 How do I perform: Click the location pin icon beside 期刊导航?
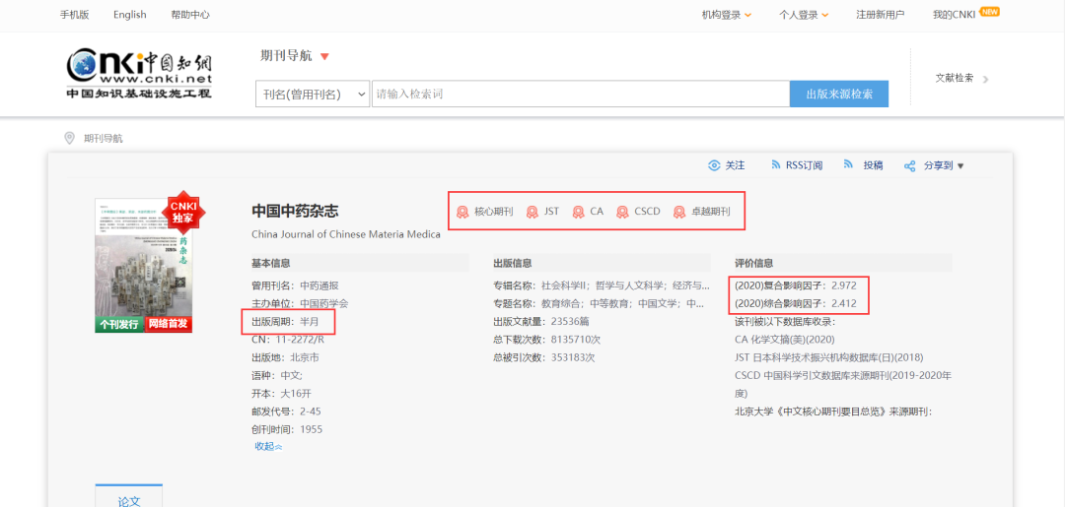point(69,138)
